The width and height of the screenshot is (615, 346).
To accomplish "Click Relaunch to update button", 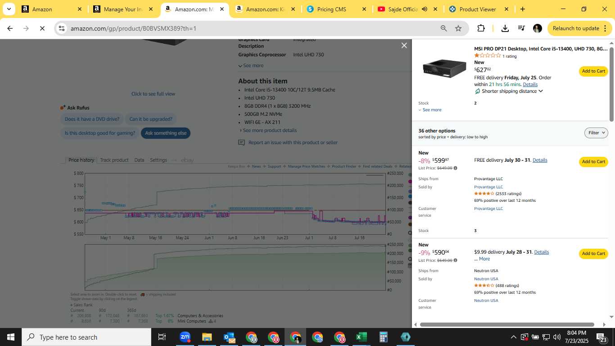I will point(580,28).
